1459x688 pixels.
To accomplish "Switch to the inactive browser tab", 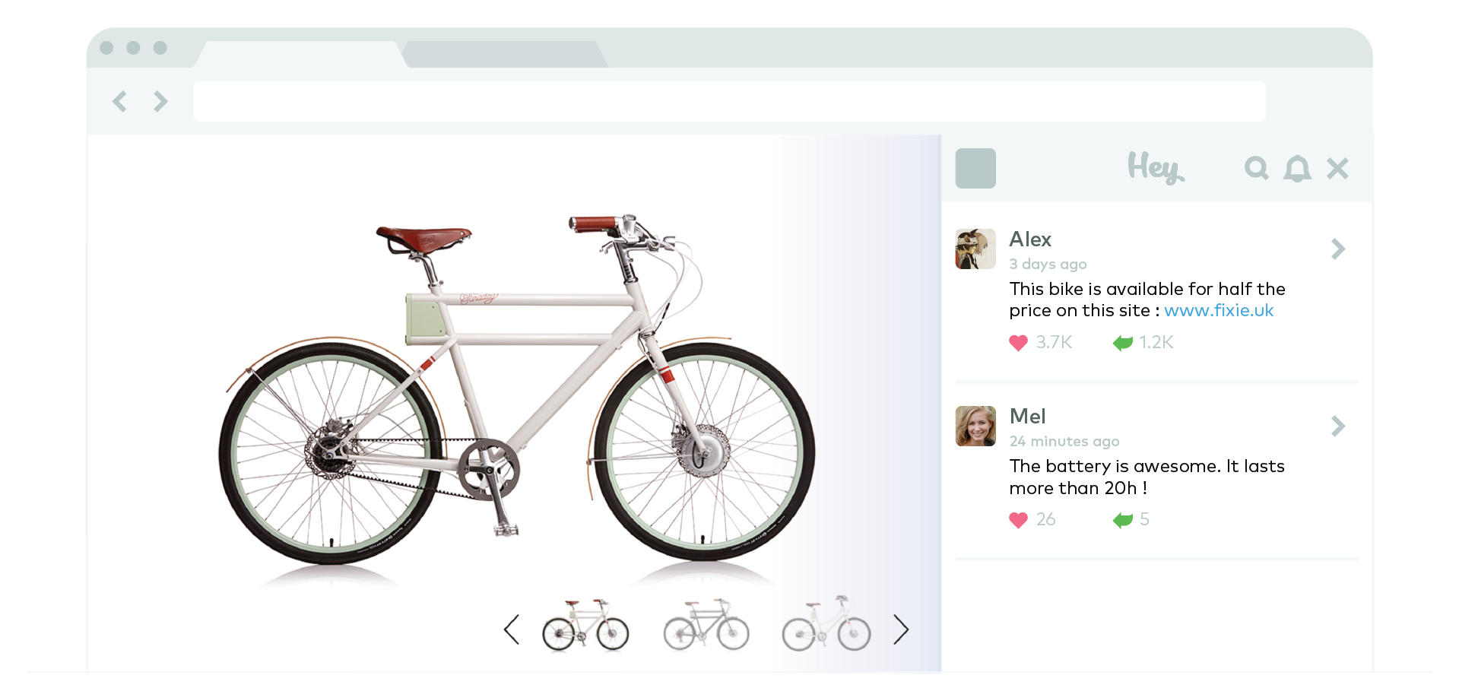I will [x=505, y=54].
